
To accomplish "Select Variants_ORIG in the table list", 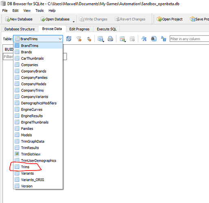I will coord(38,179).
